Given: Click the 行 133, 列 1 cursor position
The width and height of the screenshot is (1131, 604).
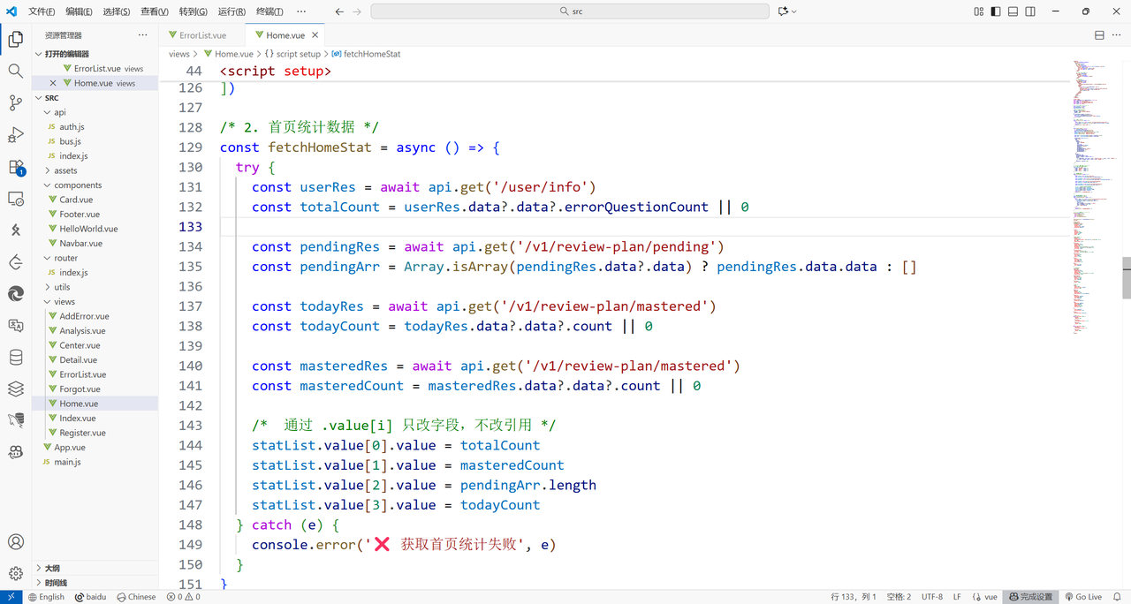Looking at the screenshot, I should tap(854, 597).
